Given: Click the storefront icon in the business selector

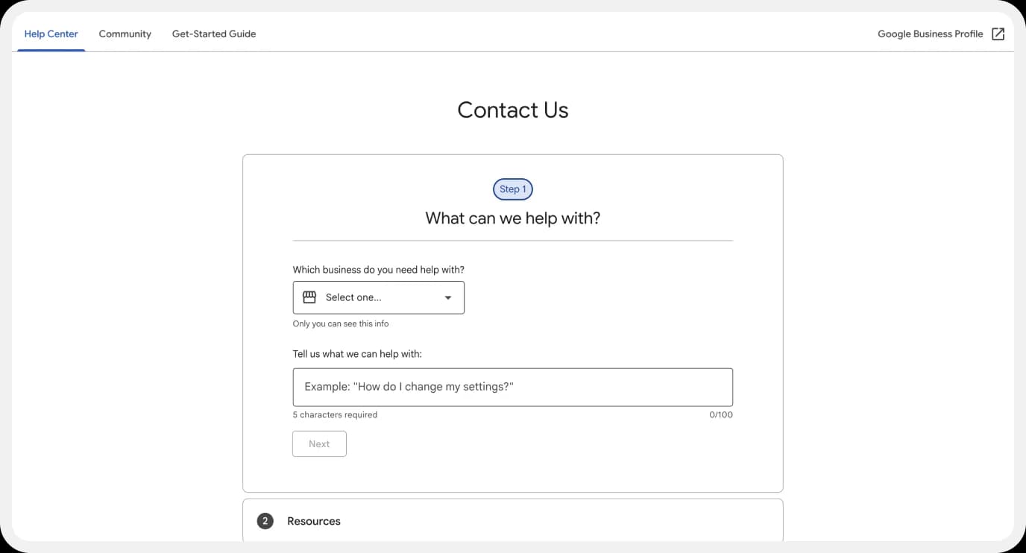Looking at the screenshot, I should pyautogui.click(x=309, y=297).
